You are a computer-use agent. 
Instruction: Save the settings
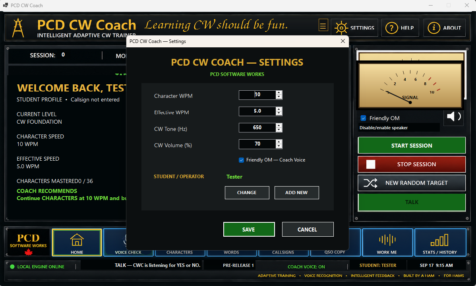(249, 230)
